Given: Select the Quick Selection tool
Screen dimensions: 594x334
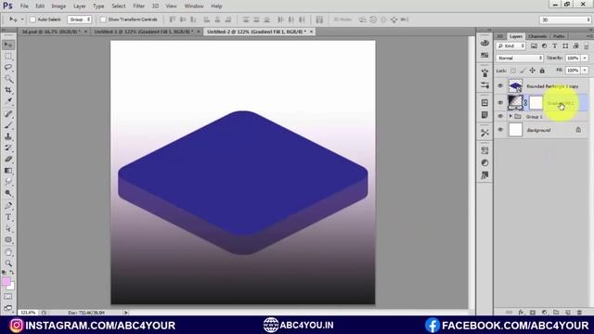Looking at the screenshot, I should click(x=8, y=79).
